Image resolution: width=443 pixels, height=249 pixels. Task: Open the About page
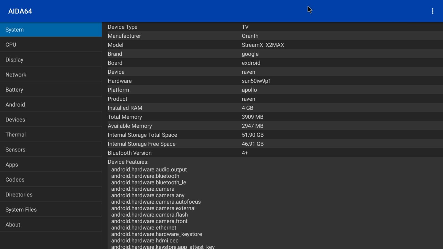(x=51, y=225)
